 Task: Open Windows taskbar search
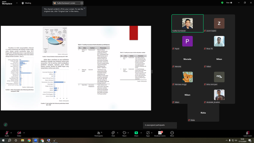(10, 140)
